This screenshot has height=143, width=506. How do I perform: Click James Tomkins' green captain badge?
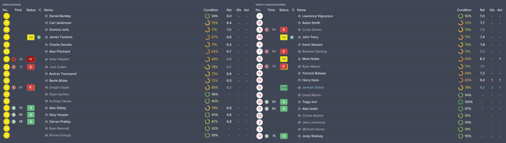coord(39,37)
